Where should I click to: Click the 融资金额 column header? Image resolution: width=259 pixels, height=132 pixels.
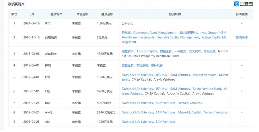point(107,14)
